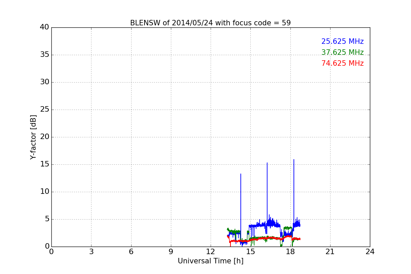Click x-axis tick label 3
This screenshot has width=411, height=274.
pos(91,252)
